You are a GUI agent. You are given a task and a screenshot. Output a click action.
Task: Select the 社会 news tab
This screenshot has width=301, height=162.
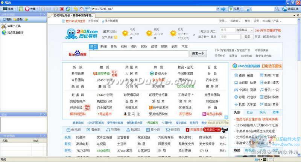[249, 112]
